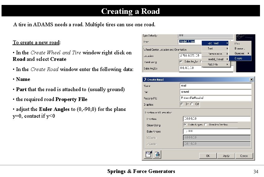
Task: Select Graphics On radio button
Action: (182, 104)
